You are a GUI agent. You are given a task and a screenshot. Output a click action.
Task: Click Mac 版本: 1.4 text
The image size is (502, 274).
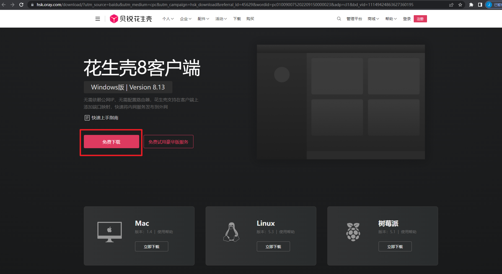[x=144, y=232]
